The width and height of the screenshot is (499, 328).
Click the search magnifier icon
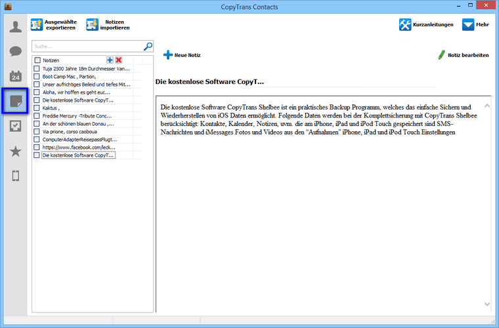click(x=148, y=47)
